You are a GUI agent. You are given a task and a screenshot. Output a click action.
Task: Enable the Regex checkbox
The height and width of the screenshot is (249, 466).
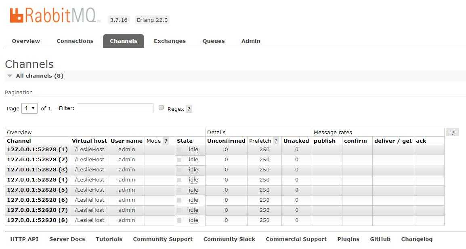point(161,108)
